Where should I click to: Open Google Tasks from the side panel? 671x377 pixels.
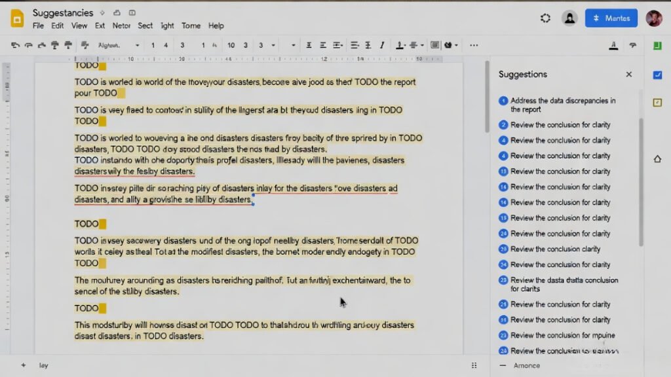click(657, 75)
